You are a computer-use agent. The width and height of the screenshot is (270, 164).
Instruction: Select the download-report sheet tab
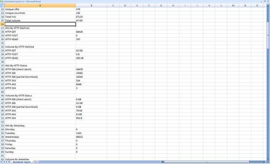coord(22,162)
